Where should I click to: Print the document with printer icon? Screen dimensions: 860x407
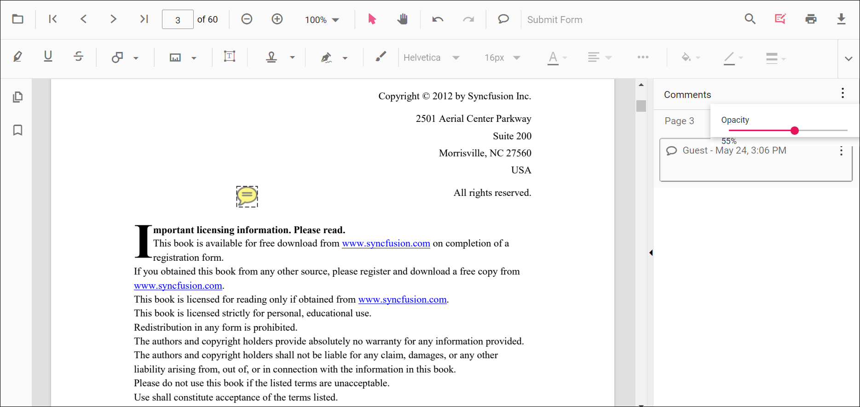[811, 19]
